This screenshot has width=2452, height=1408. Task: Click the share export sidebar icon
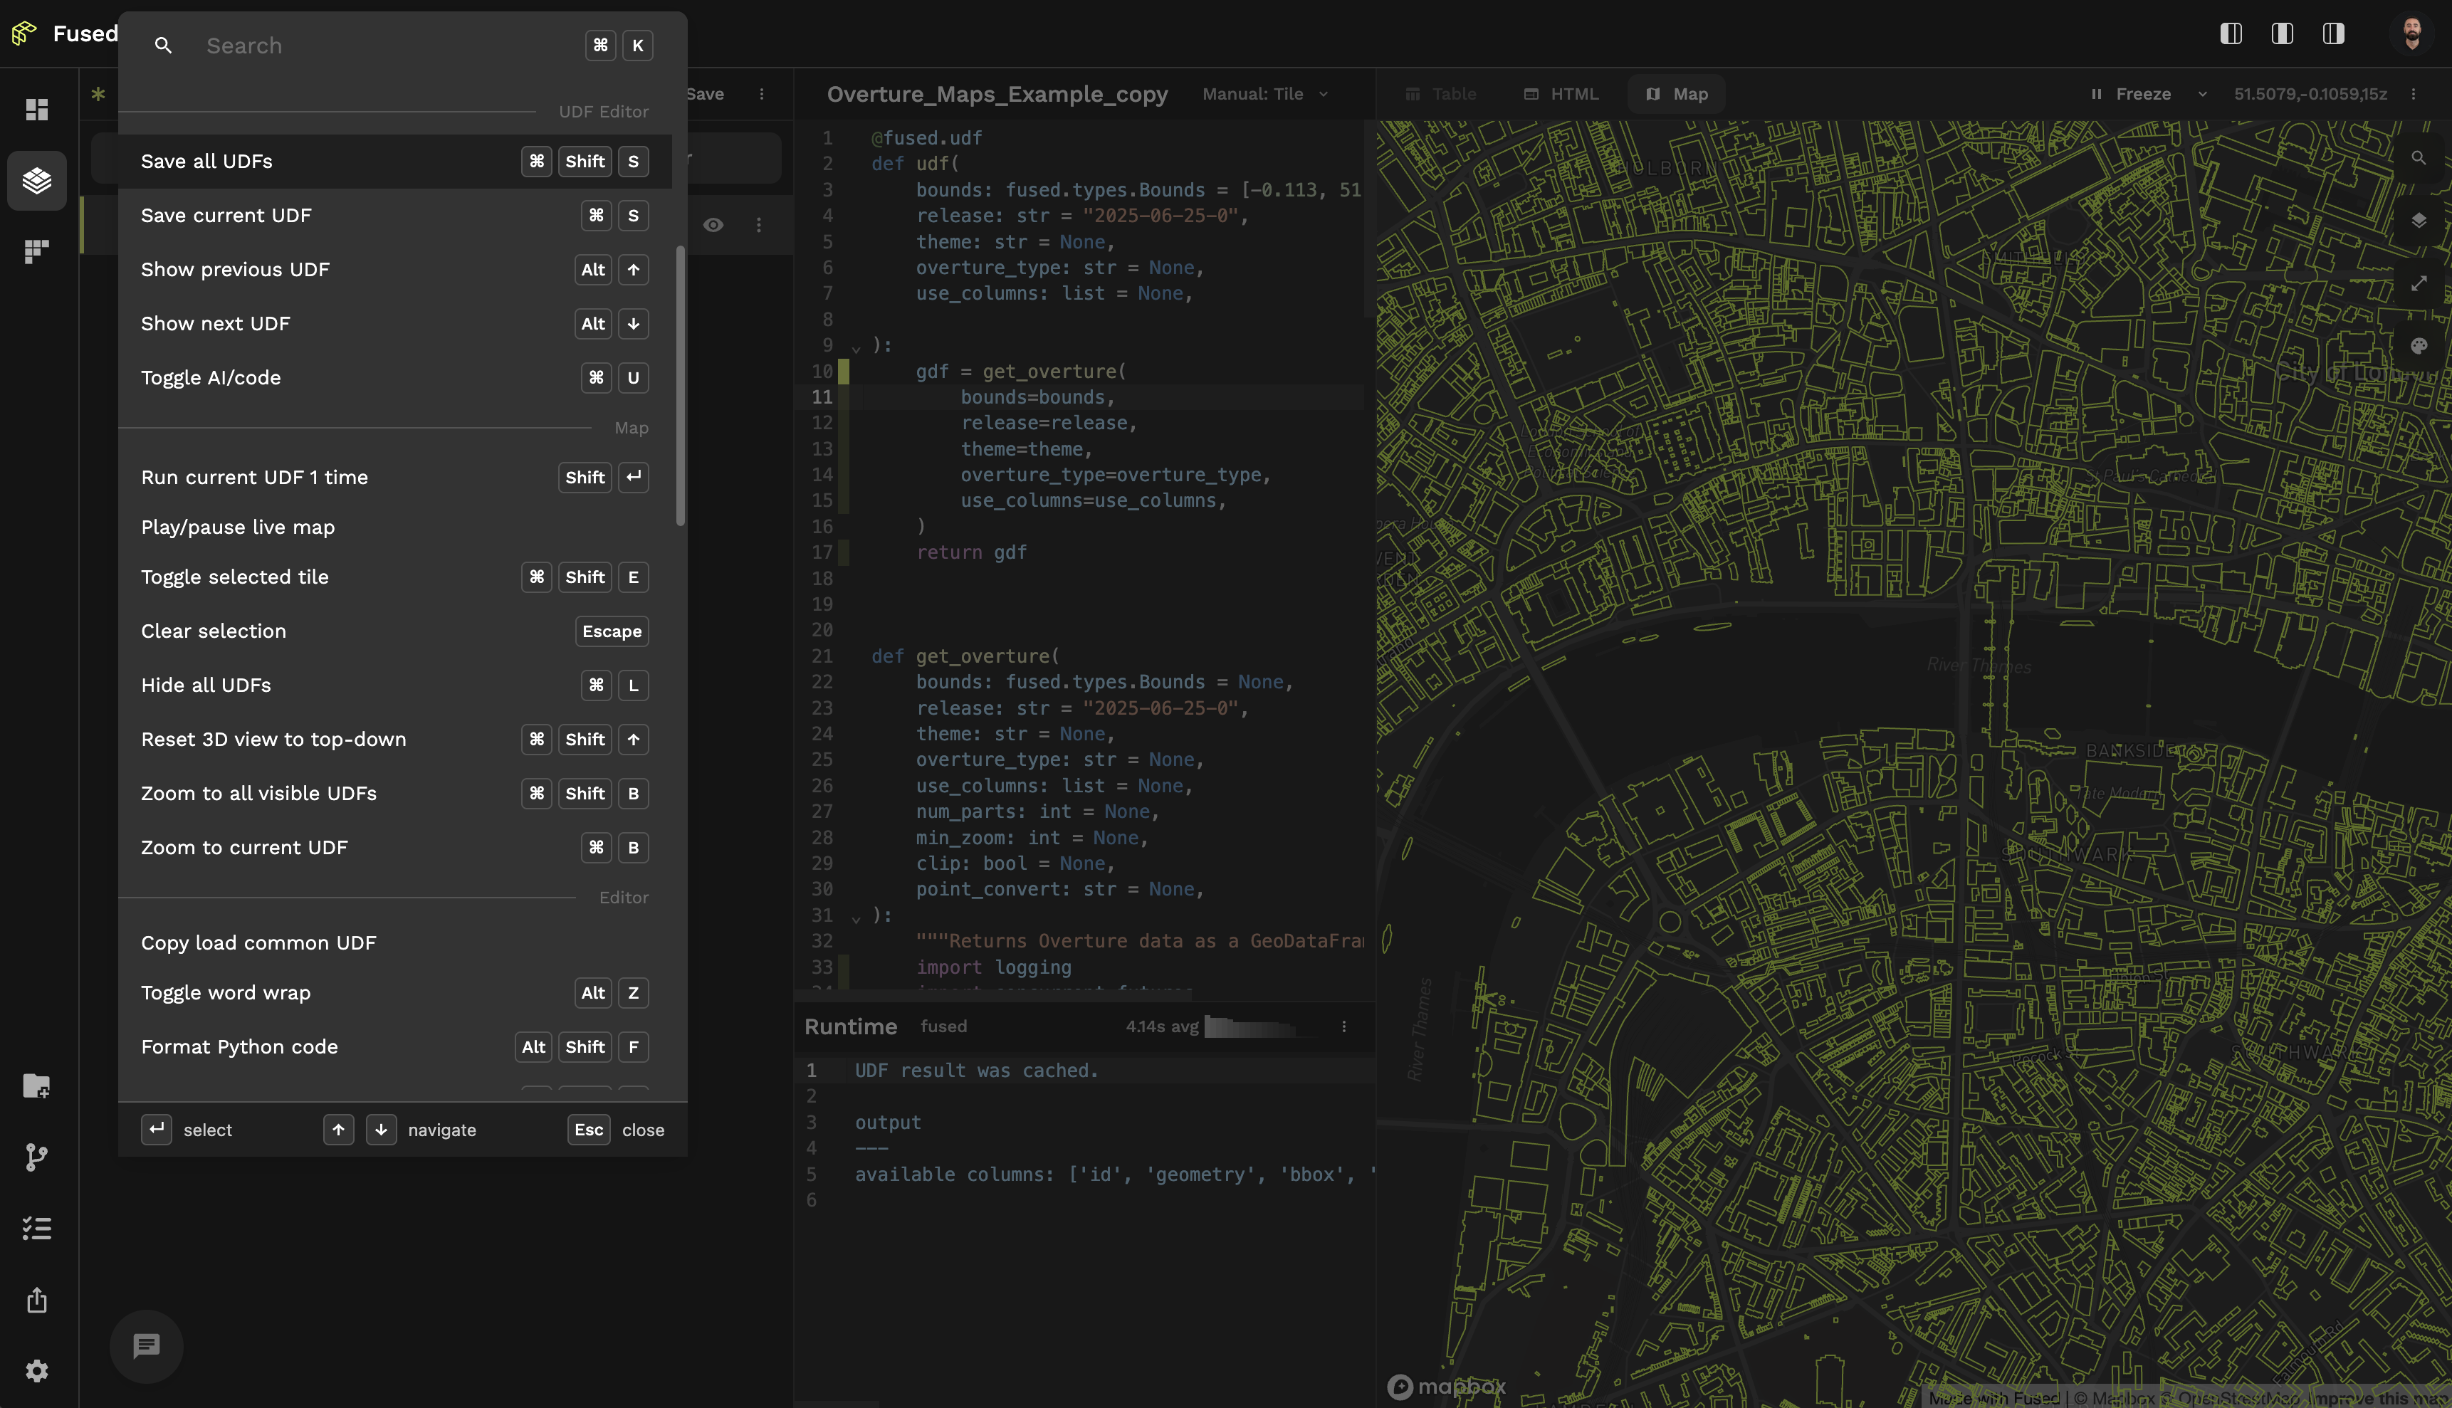tap(37, 1300)
